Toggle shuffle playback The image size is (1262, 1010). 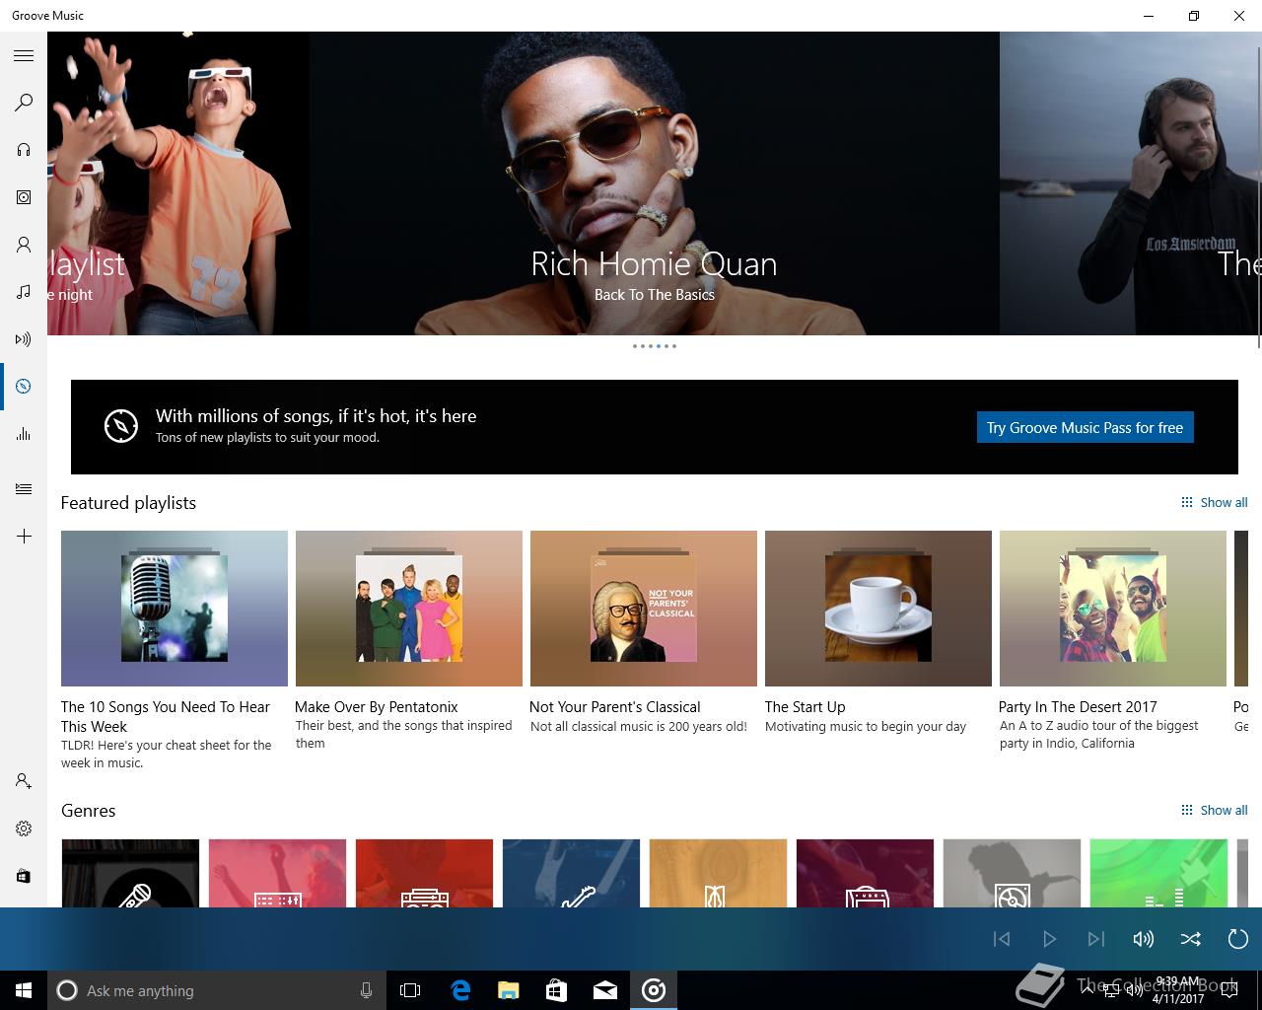tap(1191, 939)
